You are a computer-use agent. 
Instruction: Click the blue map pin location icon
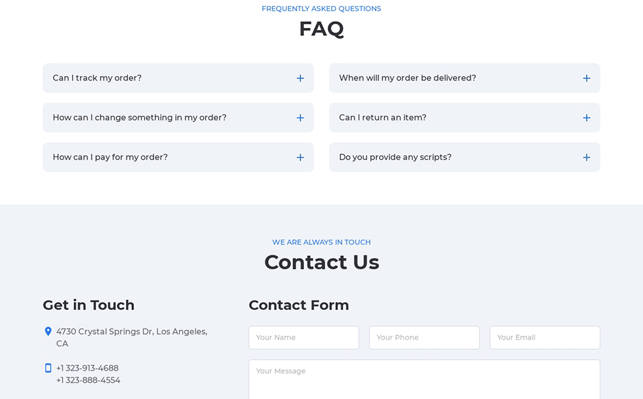coord(48,331)
